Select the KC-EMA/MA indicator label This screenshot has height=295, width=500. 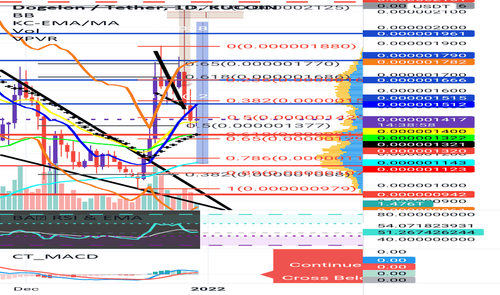coord(66,23)
